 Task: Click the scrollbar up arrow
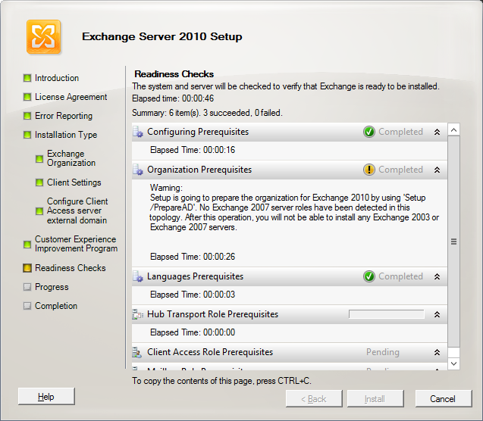click(x=453, y=129)
